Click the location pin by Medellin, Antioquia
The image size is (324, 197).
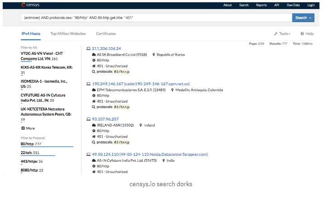[x=172, y=90]
